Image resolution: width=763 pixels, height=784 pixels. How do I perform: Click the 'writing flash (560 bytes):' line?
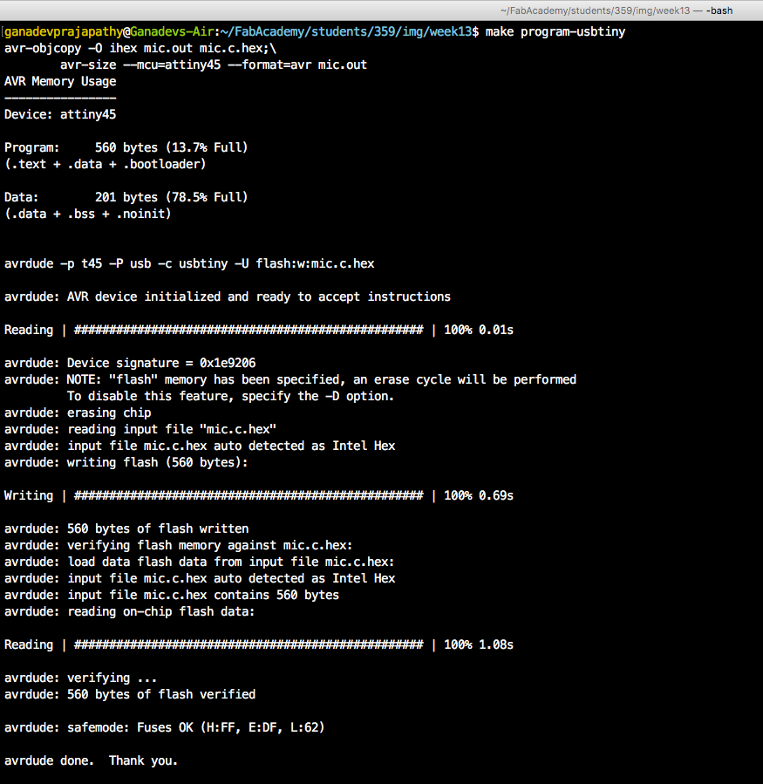click(126, 462)
